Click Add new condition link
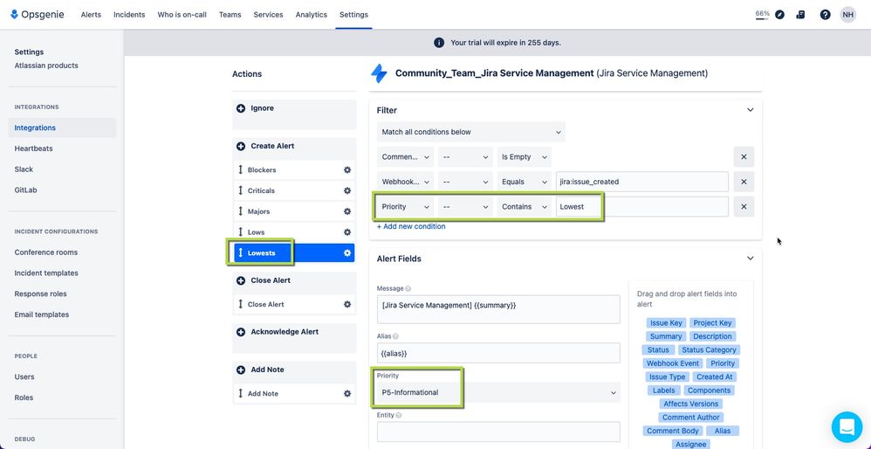 pyautogui.click(x=411, y=226)
